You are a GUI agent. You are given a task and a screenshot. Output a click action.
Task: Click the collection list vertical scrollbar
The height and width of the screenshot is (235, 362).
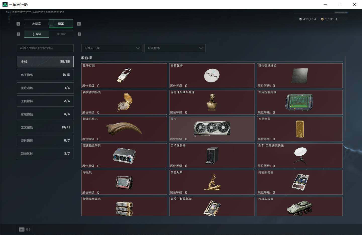coord(345,93)
